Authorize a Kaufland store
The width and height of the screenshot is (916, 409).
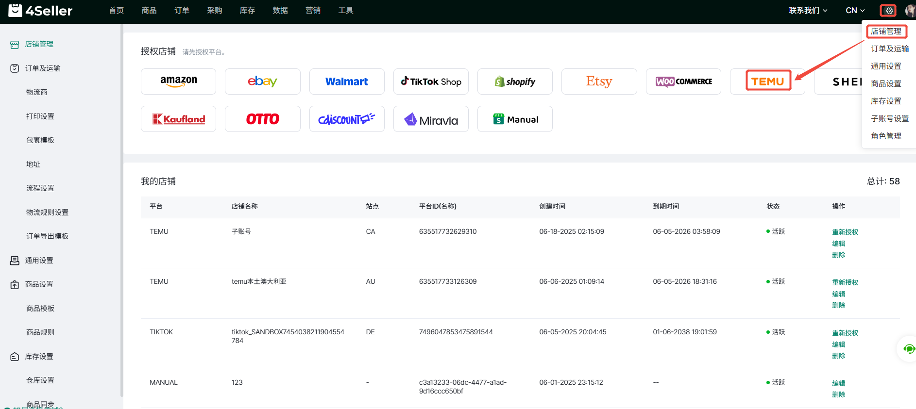(178, 119)
